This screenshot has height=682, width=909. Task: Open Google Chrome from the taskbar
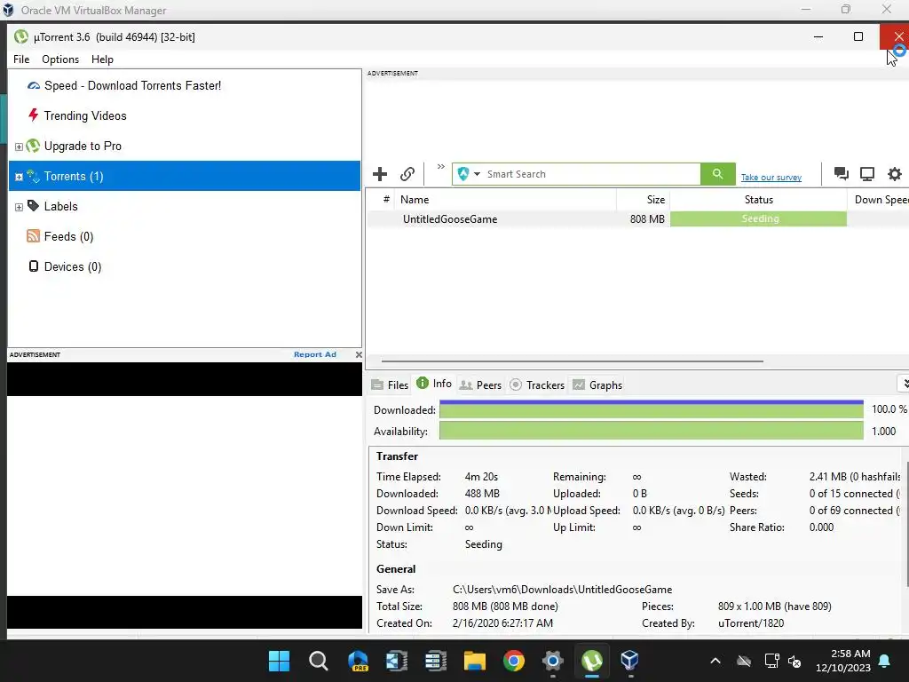514,661
